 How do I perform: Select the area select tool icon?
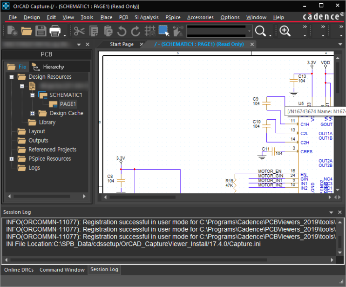point(163,31)
